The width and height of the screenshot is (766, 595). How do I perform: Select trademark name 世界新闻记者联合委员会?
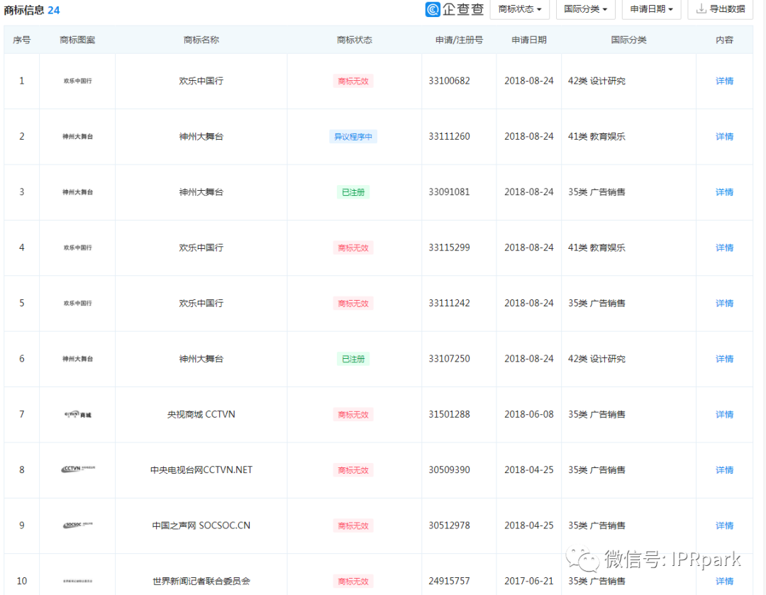pyautogui.click(x=201, y=582)
